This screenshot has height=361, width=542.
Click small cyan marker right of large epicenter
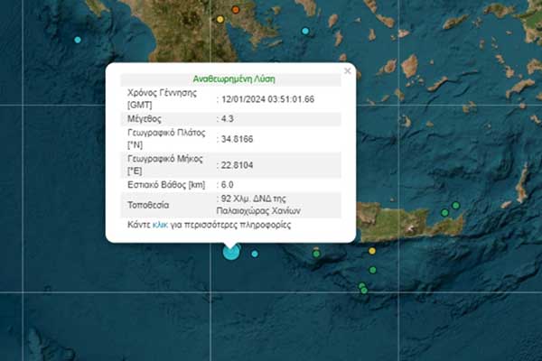256,254
